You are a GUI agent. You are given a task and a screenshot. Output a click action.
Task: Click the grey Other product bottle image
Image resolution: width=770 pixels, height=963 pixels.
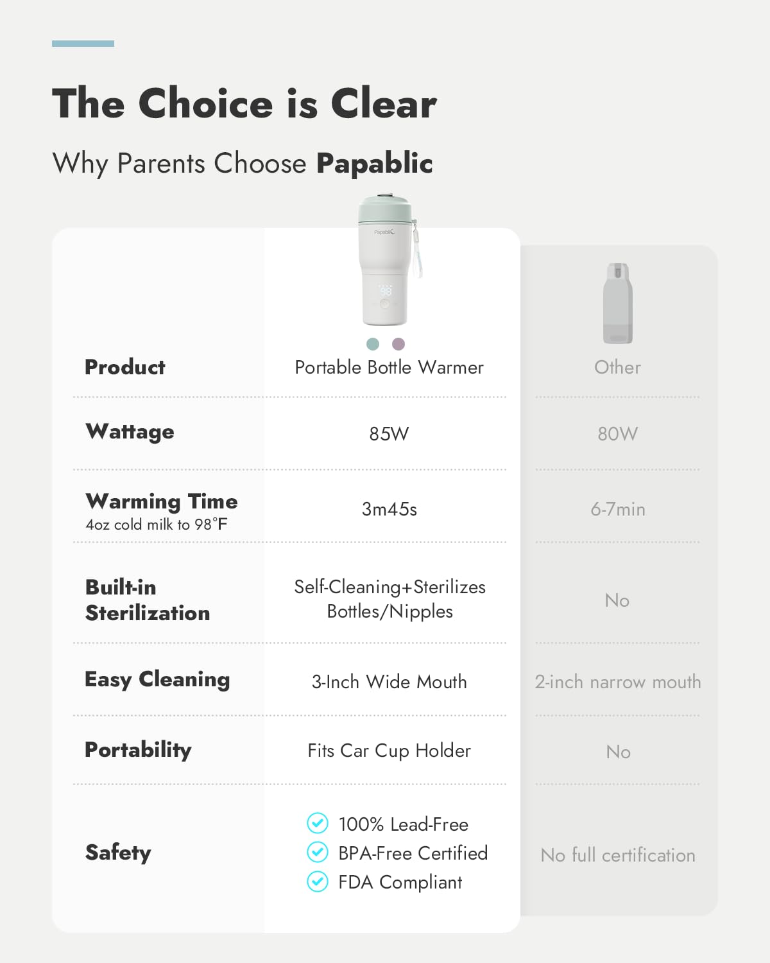pos(617,303)
